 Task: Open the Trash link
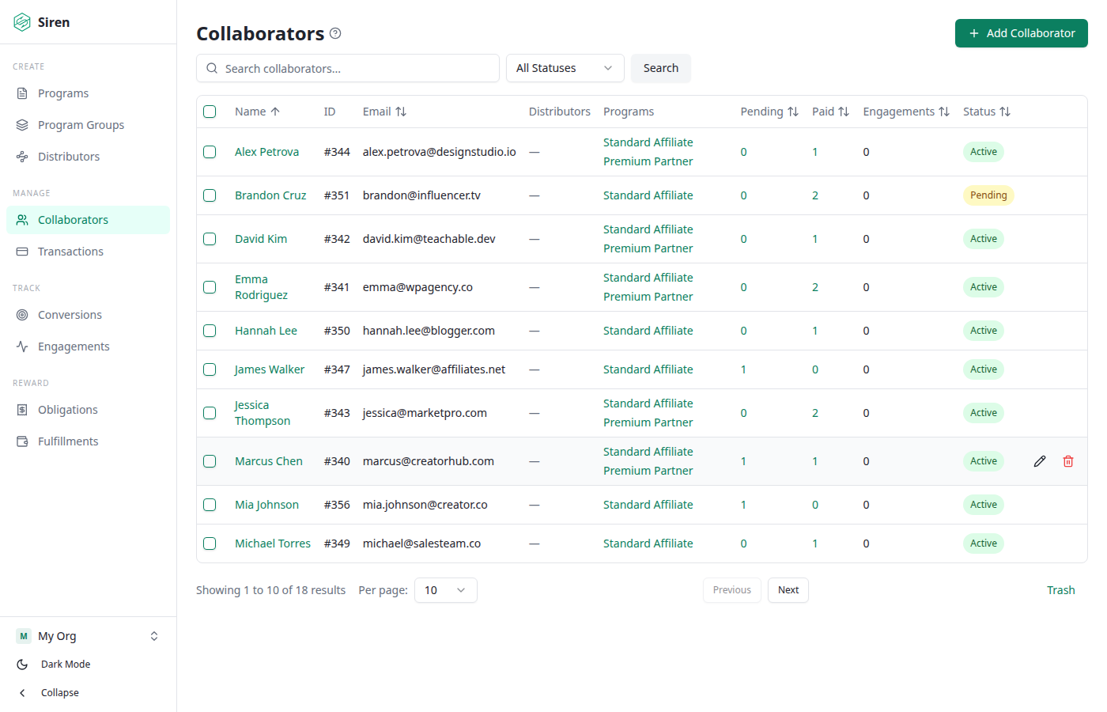coord(1060,590)
